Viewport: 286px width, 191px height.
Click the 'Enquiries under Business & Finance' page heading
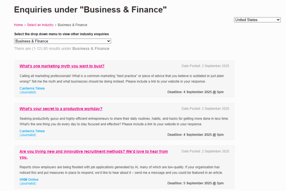pyautogui.click(x=90, y=10)
